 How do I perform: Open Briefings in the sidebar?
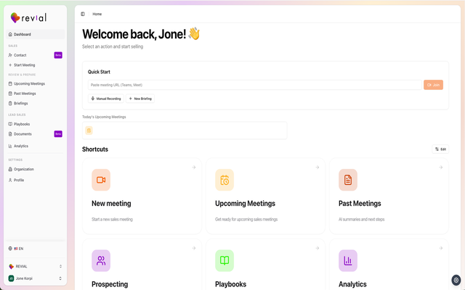35,103
